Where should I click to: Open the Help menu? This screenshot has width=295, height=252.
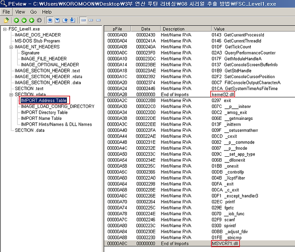pos(47,12)
